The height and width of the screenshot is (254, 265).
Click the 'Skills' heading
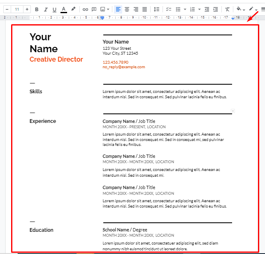(36, 92)
